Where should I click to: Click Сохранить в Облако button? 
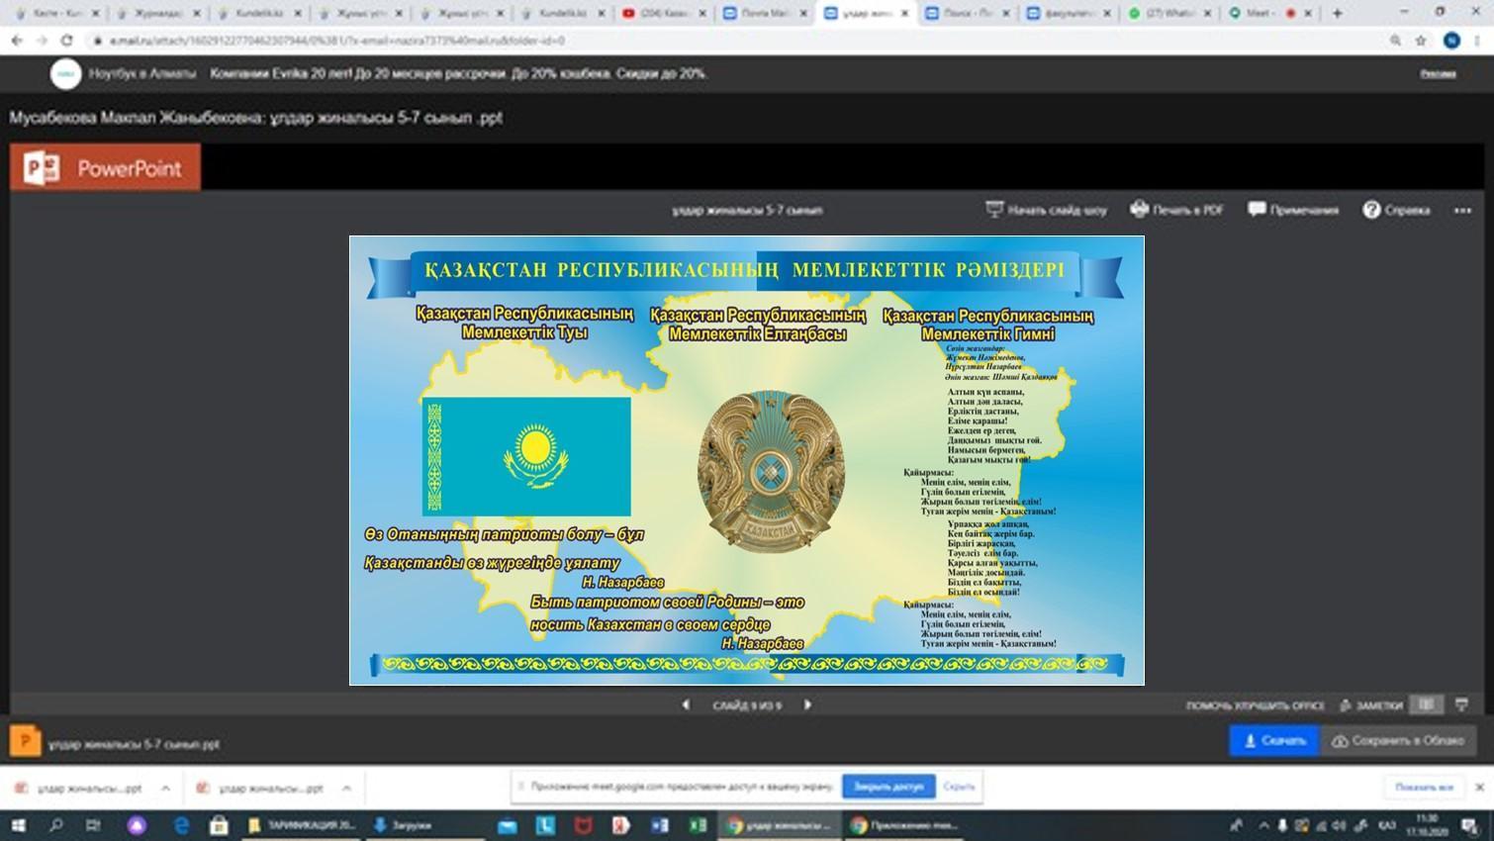click(1397, 740)
